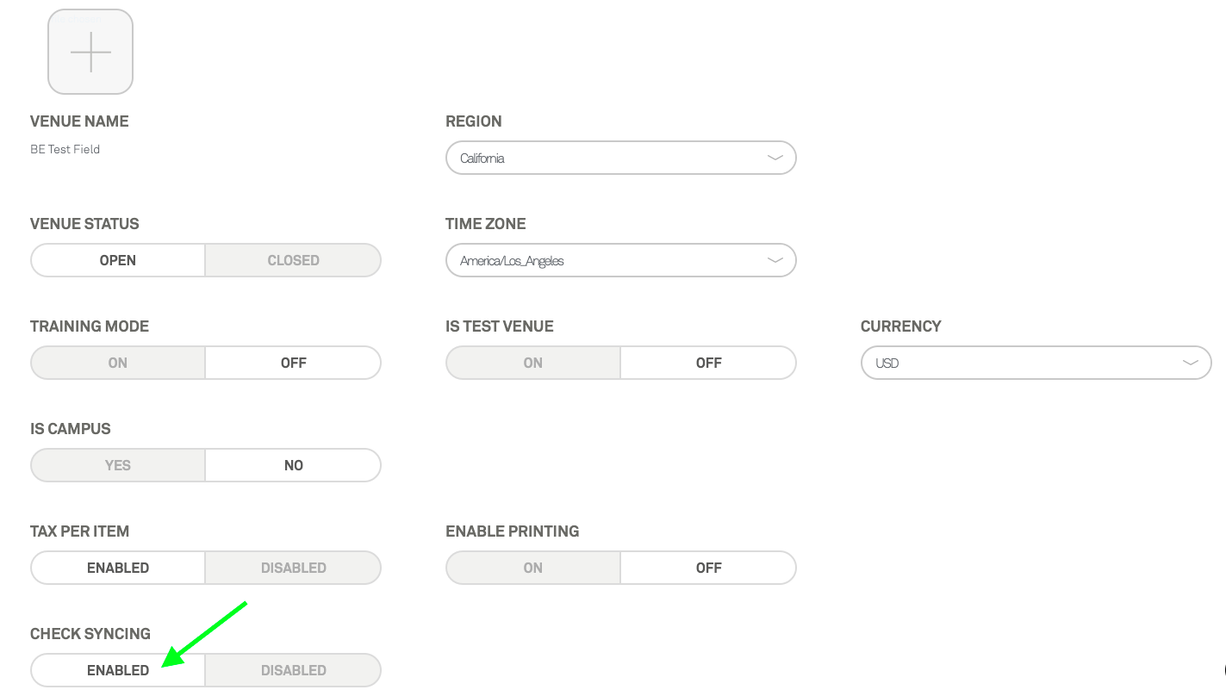Turn Training Mode off
The image size is (1226, 696).
293,363
